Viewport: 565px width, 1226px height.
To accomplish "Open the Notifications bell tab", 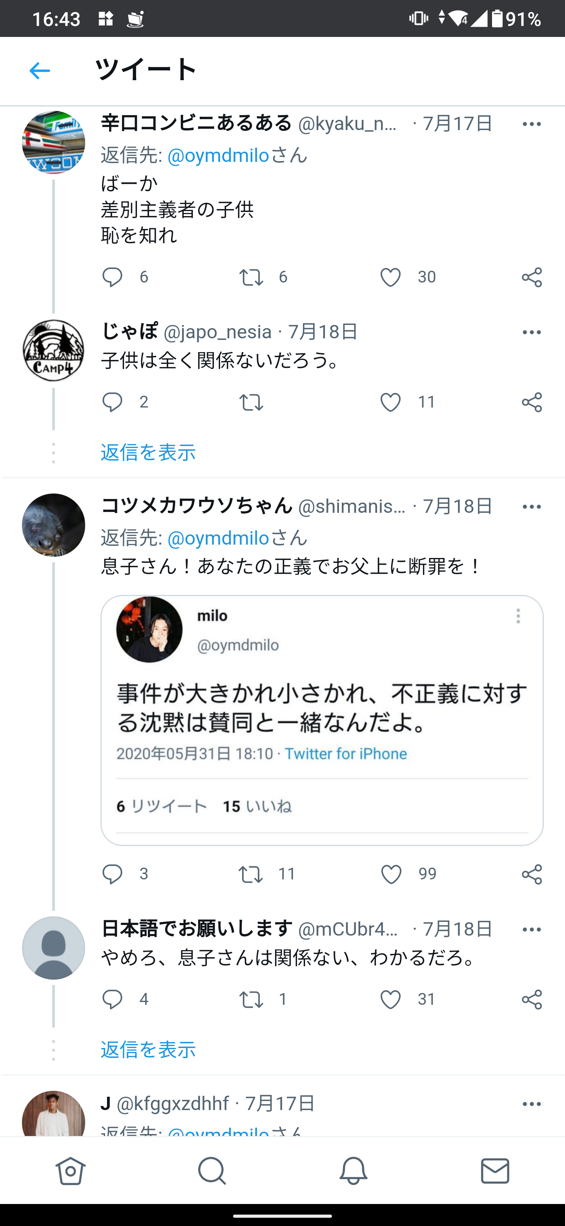I will (353, 1170).
